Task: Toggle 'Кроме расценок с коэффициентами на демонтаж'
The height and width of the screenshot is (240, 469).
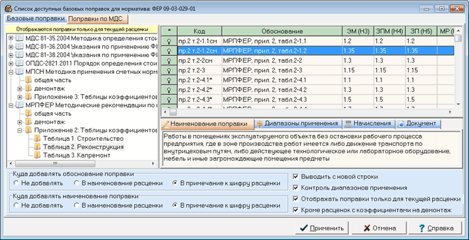Action: pyautogui.click(x=296, y=210)
